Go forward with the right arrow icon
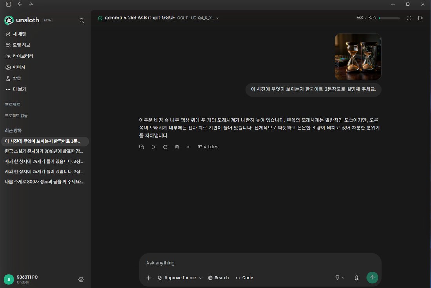This screenshot has width=431, height=288. coord(31,4)
